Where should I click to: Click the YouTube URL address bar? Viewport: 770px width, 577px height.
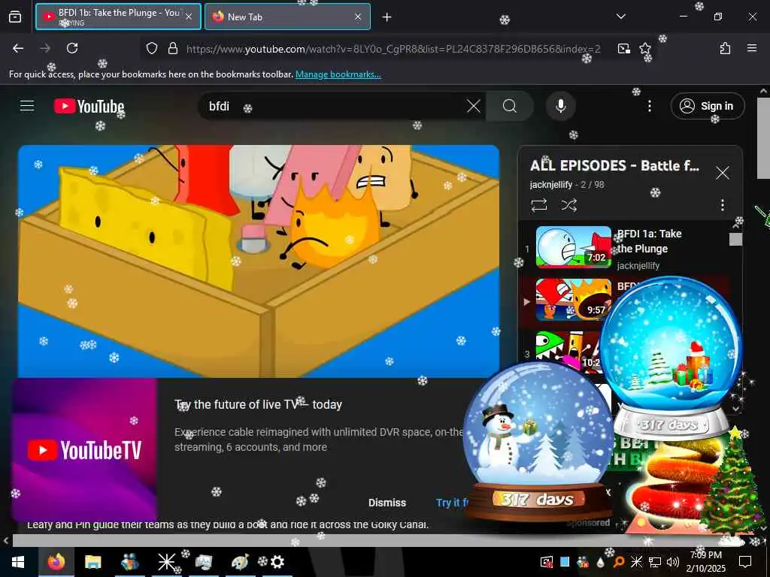point(393,49)
